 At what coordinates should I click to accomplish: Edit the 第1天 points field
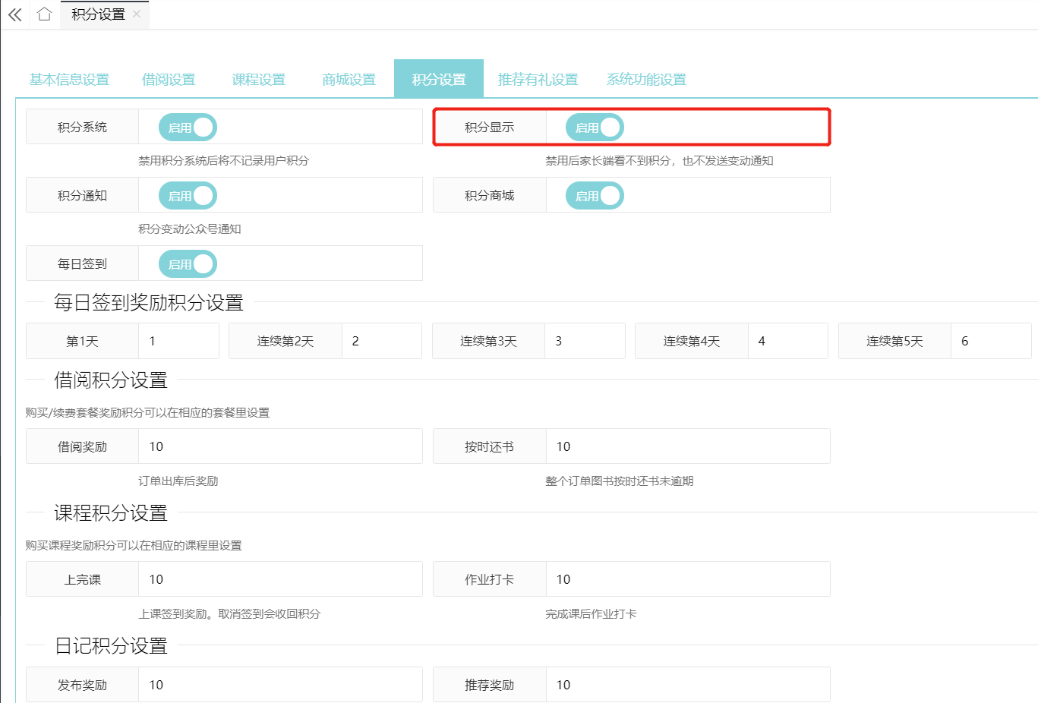(178, 341)
